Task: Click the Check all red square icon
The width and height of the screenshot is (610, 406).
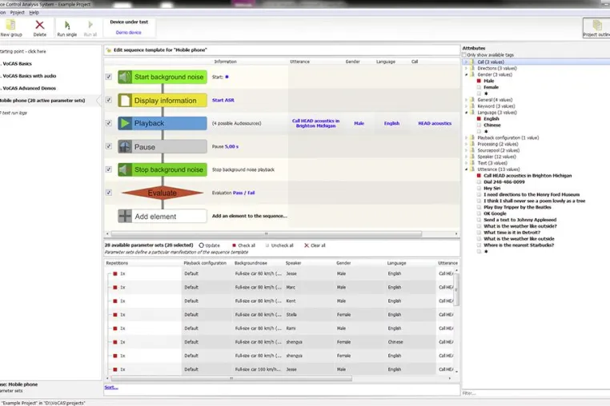Action: (235, 245)
